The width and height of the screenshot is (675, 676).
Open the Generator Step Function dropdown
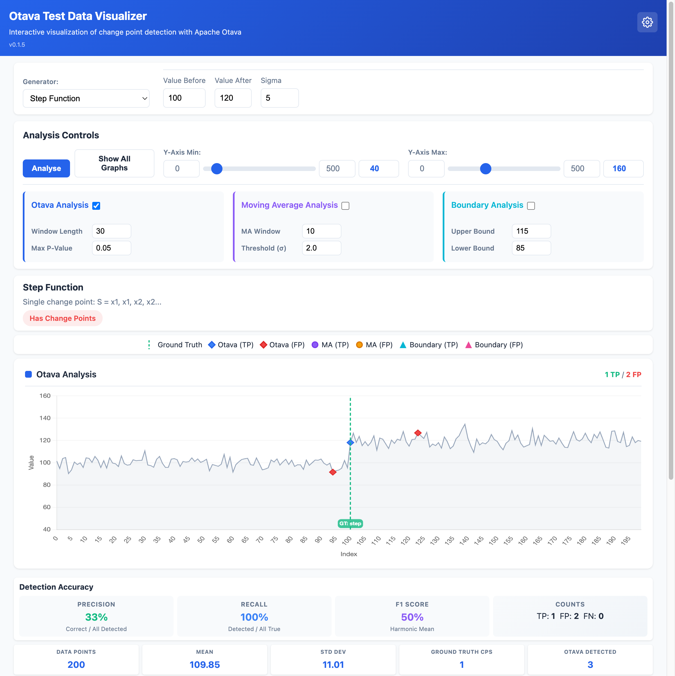point(86,98)
